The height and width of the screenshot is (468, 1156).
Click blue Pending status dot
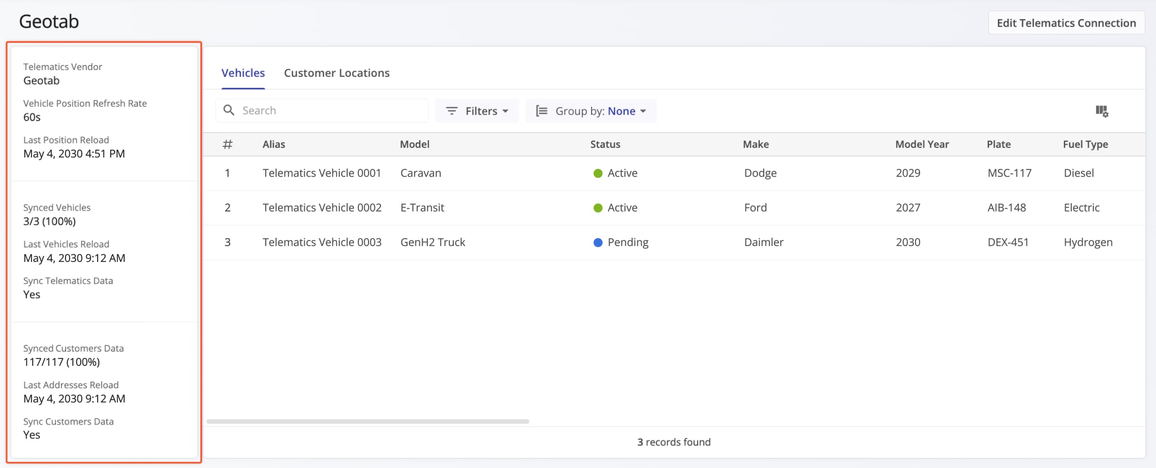[x=598, y=242]
